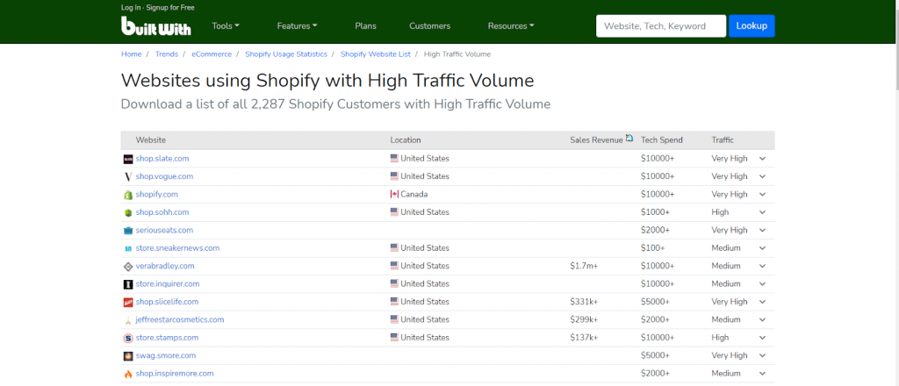Screen dimensions: 899x386
Task: Open the Features dropdown menu
Action: [x=297, y=25]
